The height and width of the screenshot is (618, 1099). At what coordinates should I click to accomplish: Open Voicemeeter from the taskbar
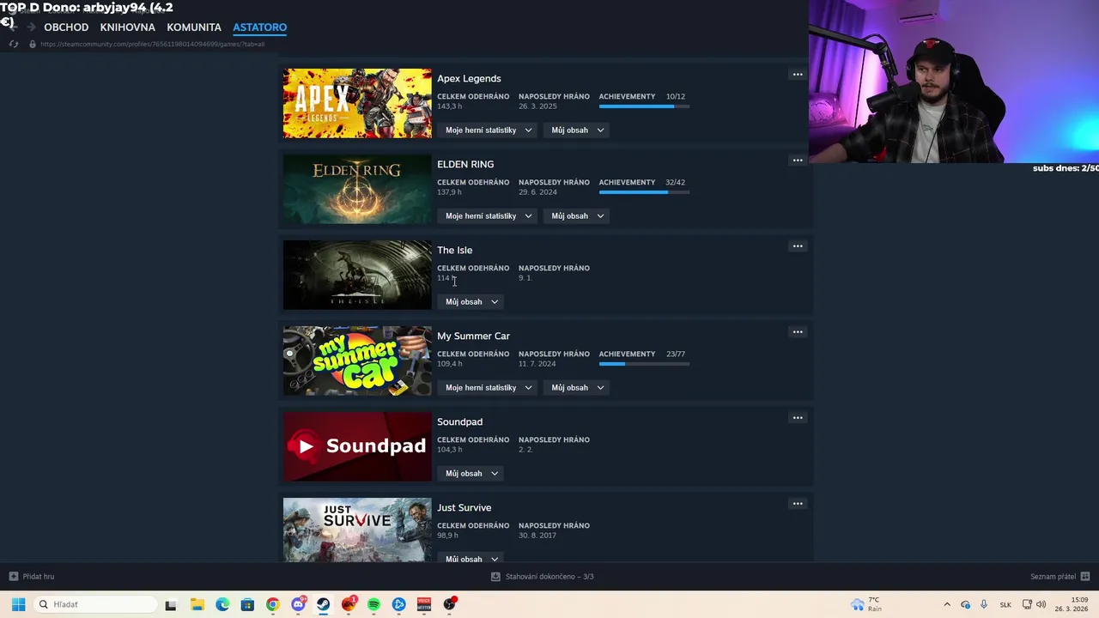423,604
